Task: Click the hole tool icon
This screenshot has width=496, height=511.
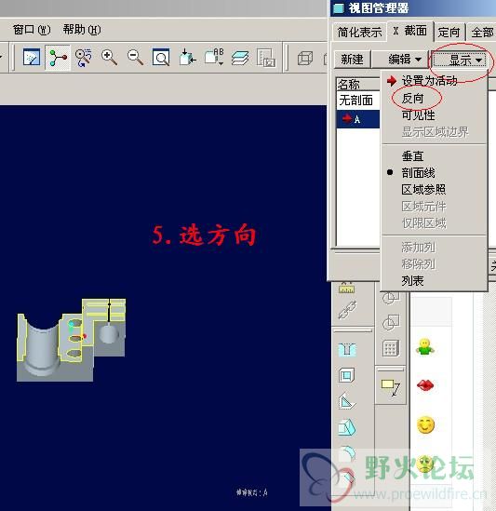Action: click(x=347, y=350)
